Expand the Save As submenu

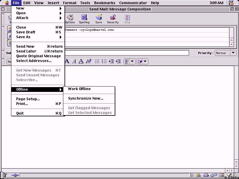(38, 37)
